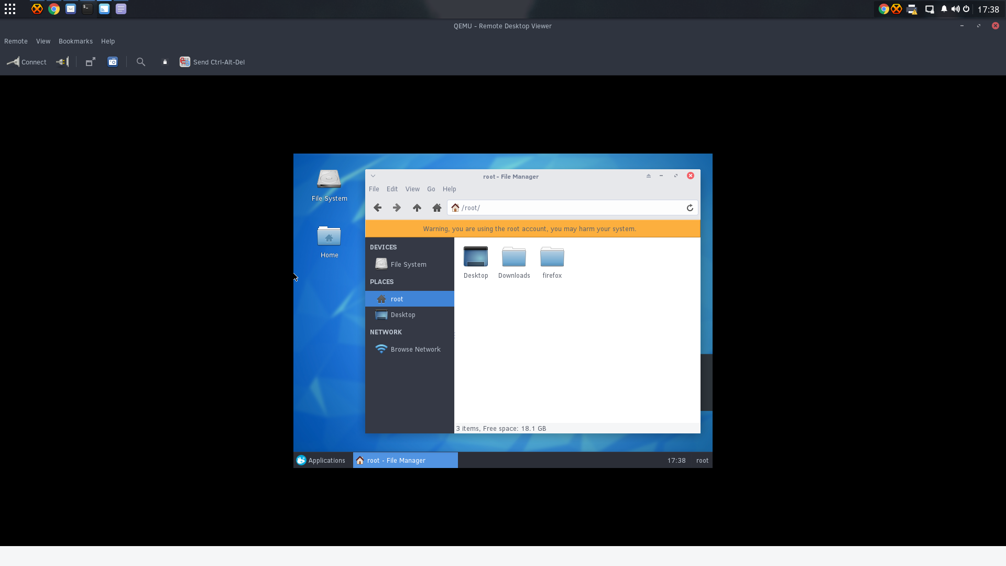
Task: Go to home folder toolbar icon
Action: pyautogui.click(x=437, y=208)
